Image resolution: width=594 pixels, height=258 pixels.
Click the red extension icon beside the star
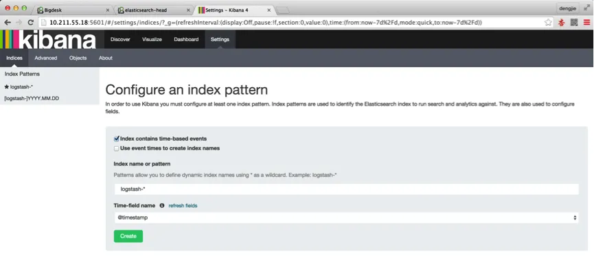(562, 23)
